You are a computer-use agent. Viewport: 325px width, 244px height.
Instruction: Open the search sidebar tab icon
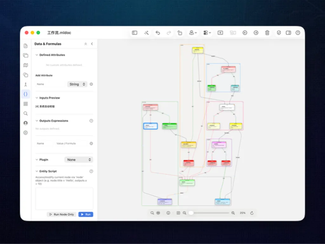25,113
